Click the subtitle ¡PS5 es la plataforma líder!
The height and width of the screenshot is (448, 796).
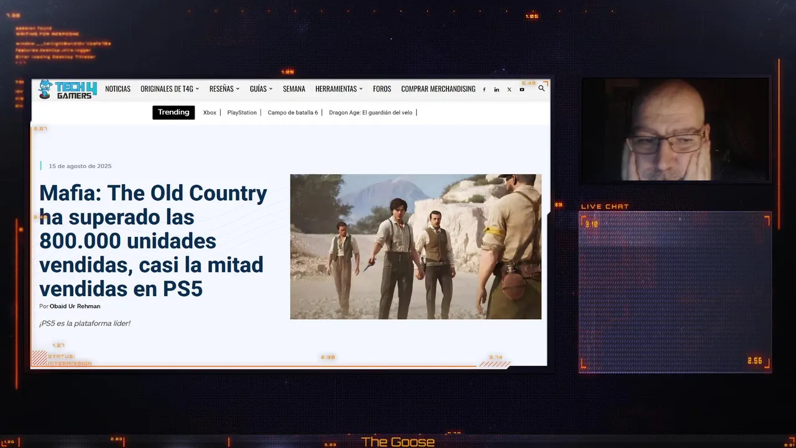(x=85, y=324)
